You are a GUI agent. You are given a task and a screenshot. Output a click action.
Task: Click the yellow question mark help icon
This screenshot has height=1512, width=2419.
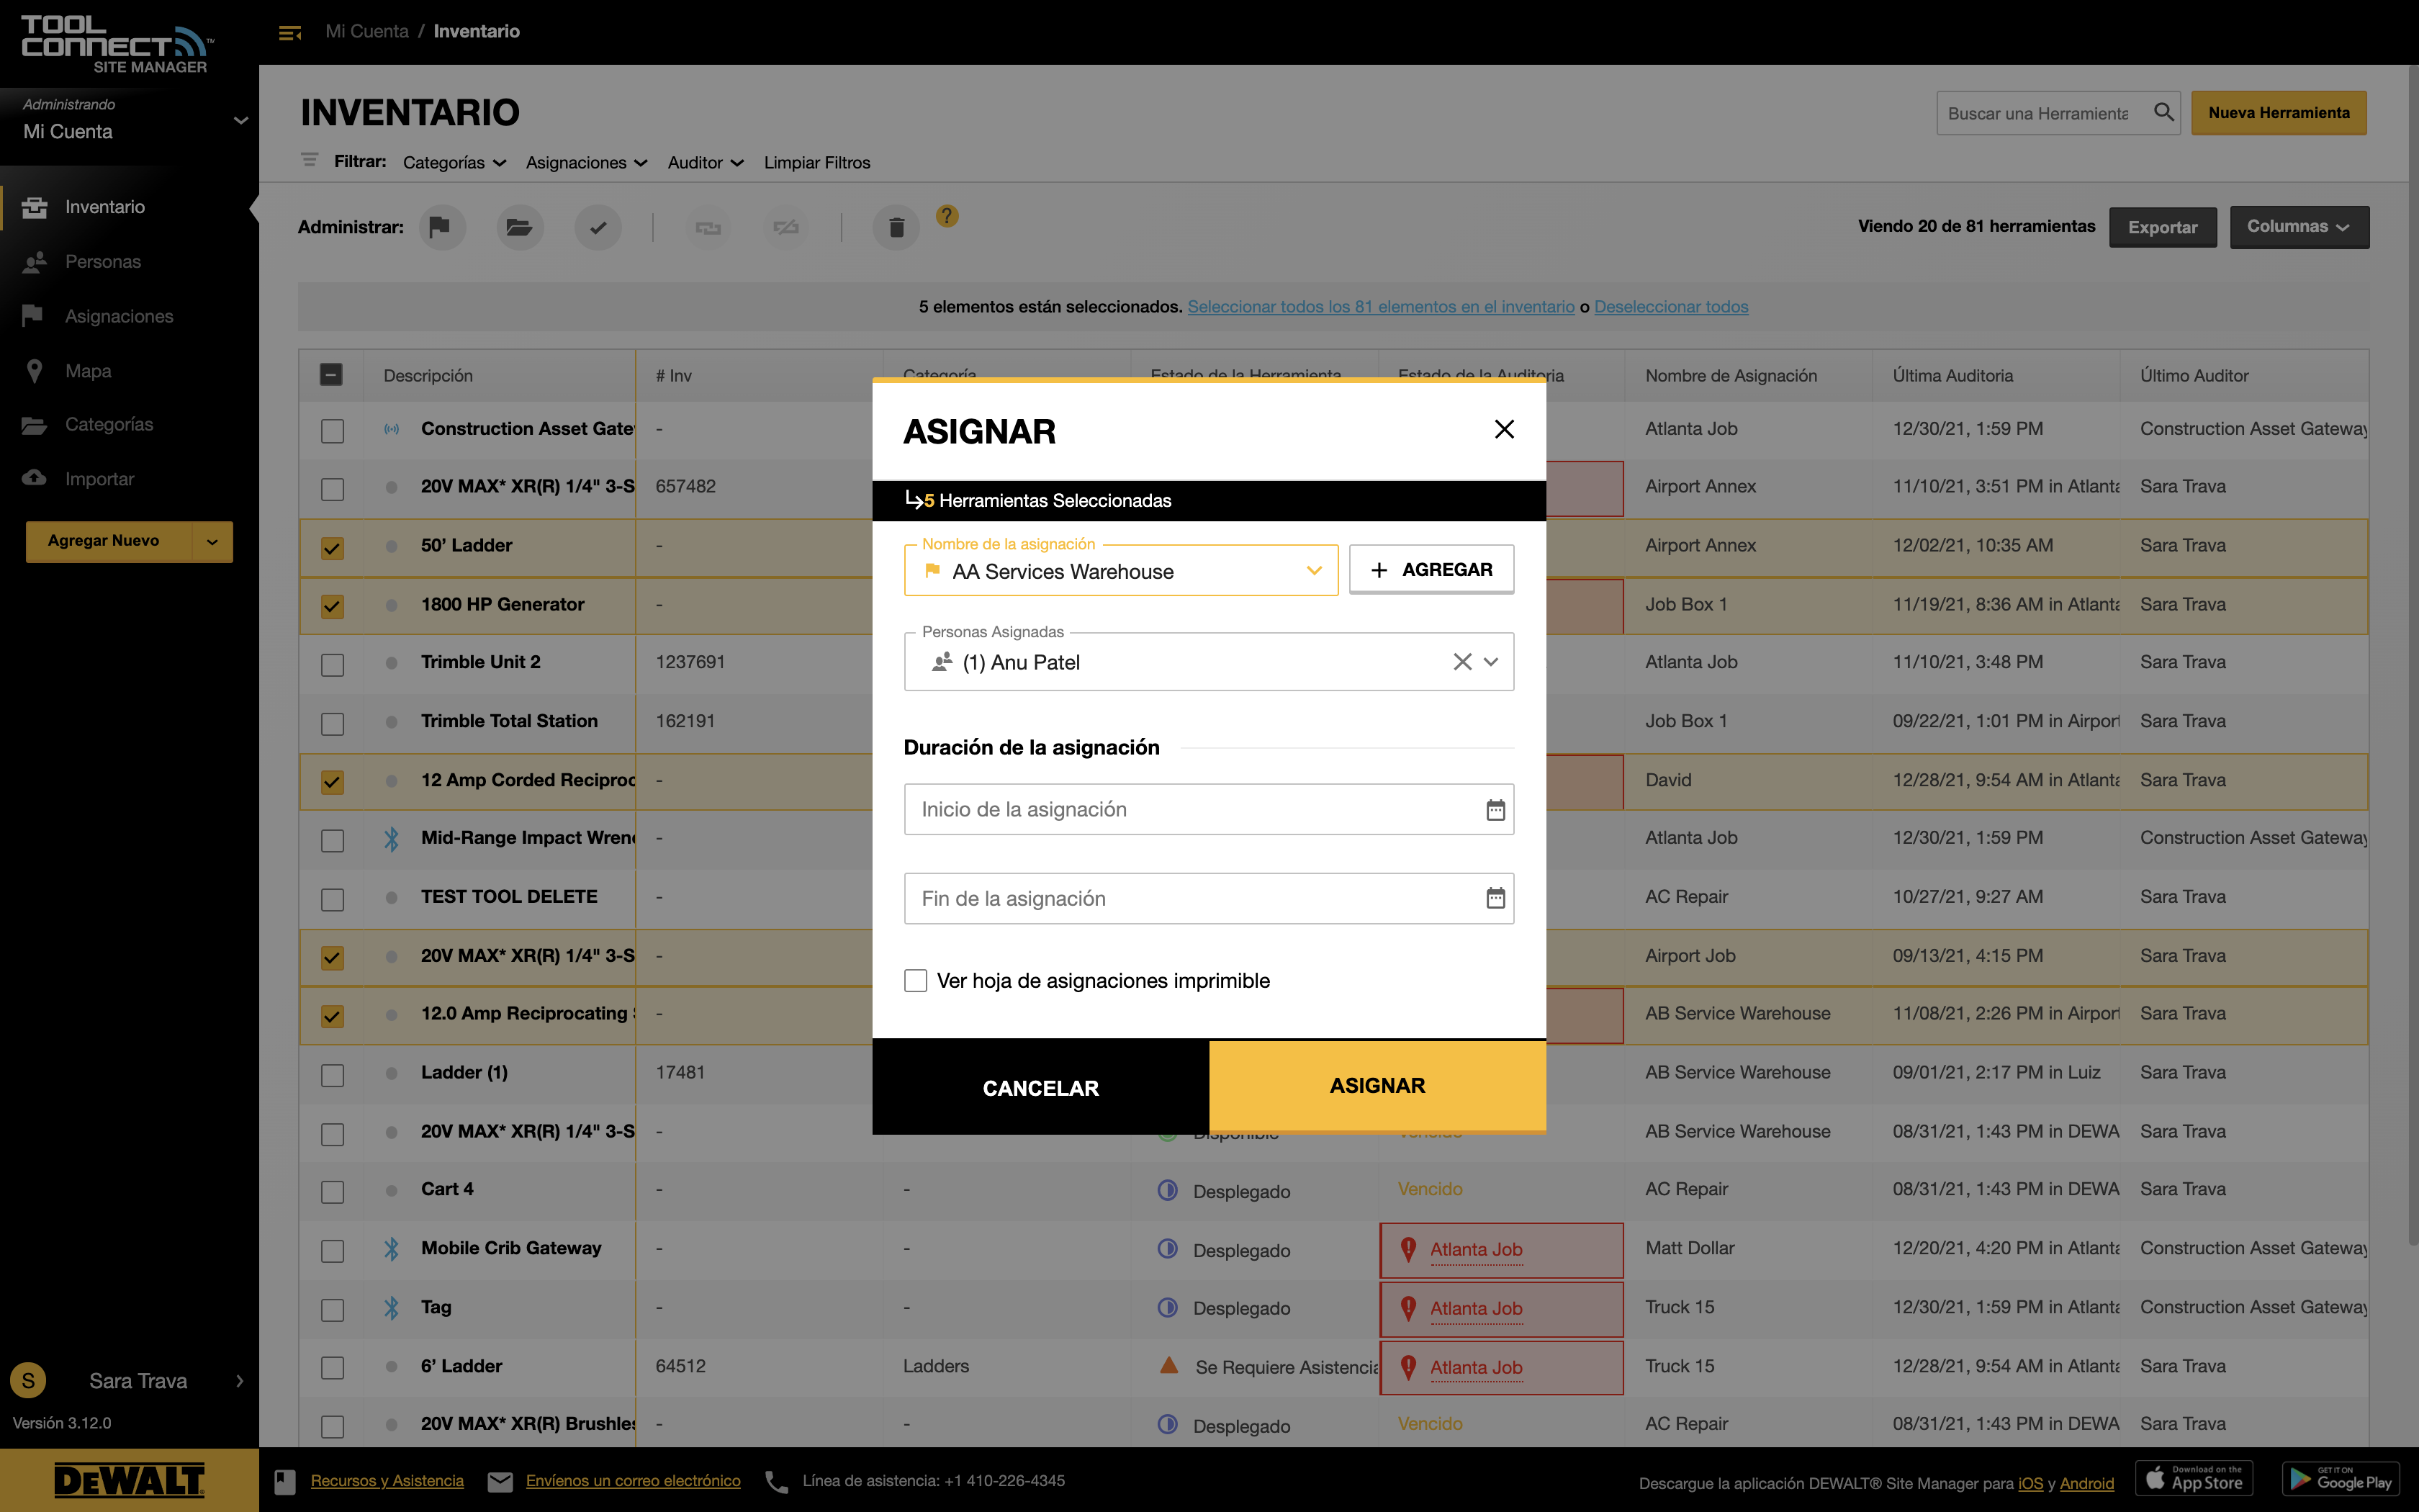coord(947,215)
